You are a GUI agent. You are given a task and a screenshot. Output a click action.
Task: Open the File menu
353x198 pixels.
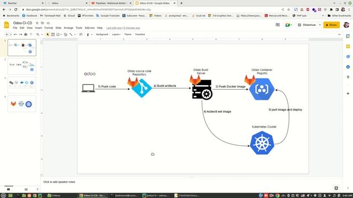(x=15, y=28)
